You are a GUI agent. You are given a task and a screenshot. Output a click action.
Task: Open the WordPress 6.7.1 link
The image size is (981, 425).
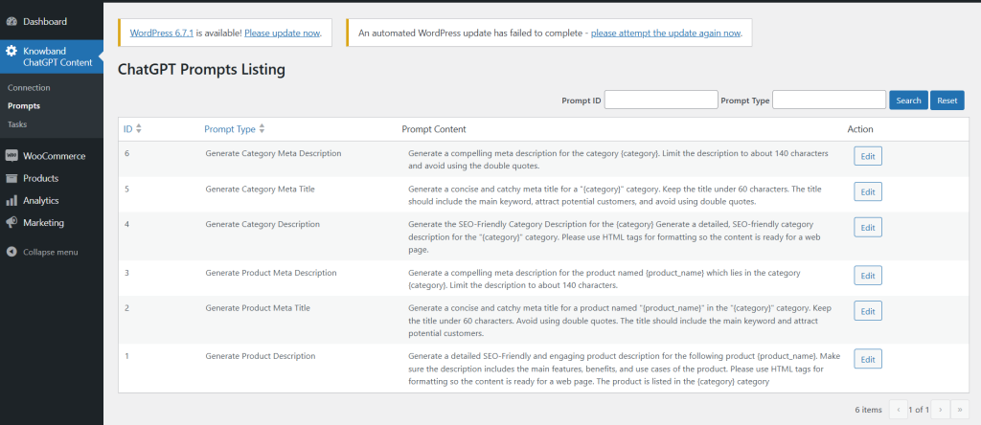(x=162, y=34)
